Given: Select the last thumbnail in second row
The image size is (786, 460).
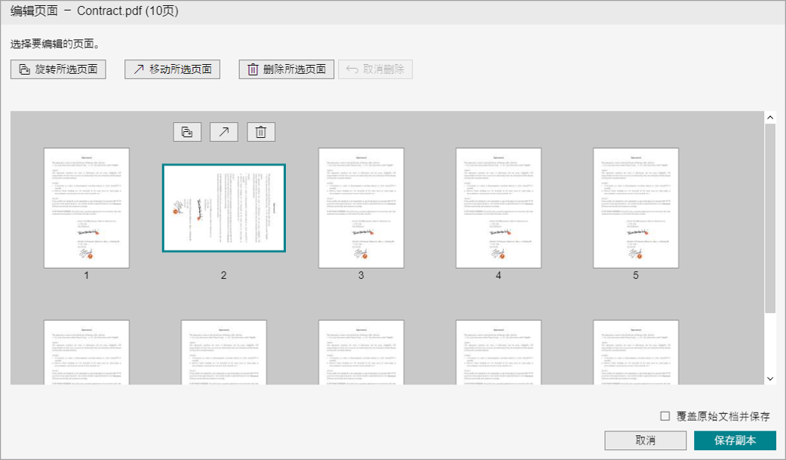Looking at the screenshot, I should [636, 352].
